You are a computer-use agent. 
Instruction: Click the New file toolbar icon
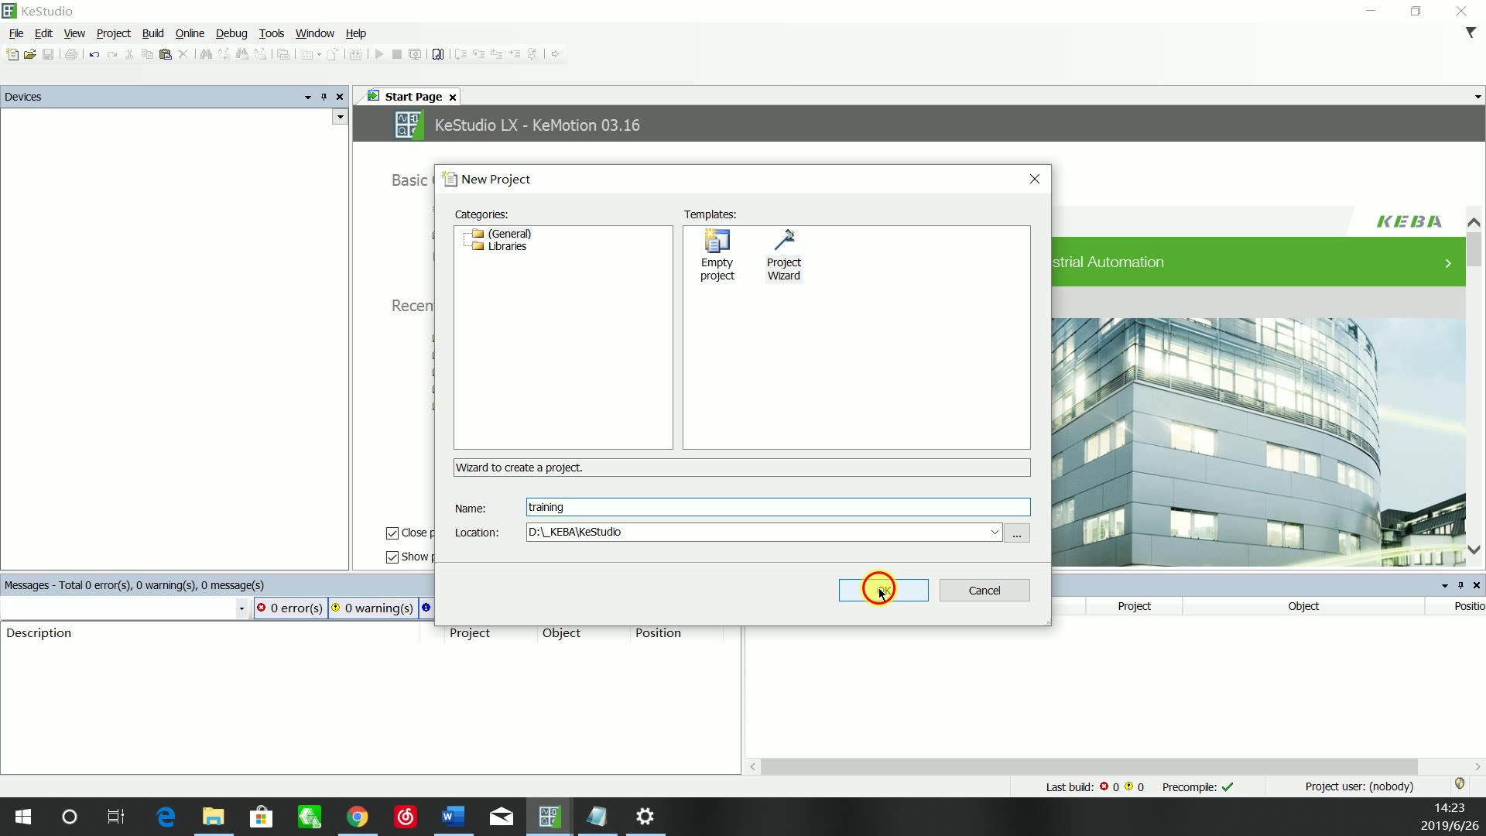point(12,54)
